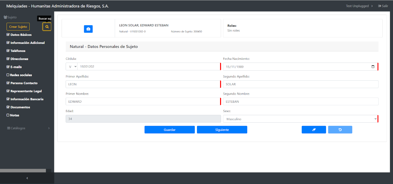This screenshot has height=184, width=393.
Task: Click the camera photo upload icon
Action: click(x=88, y=29)
